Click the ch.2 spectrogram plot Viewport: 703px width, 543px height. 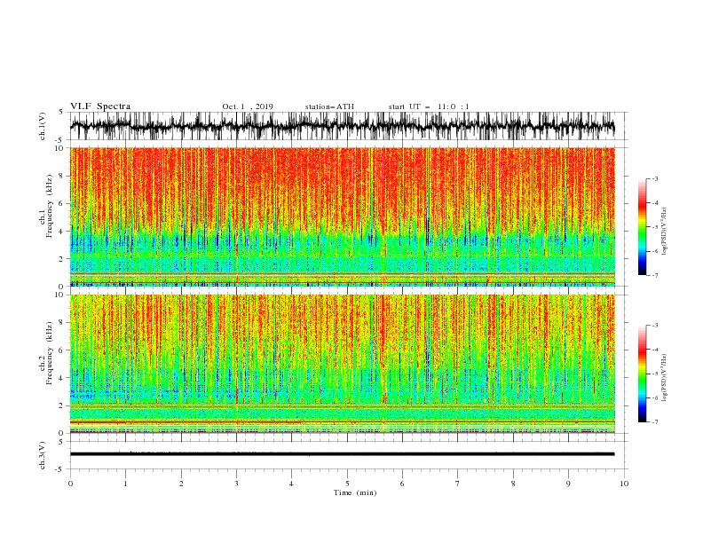point(342,364)
